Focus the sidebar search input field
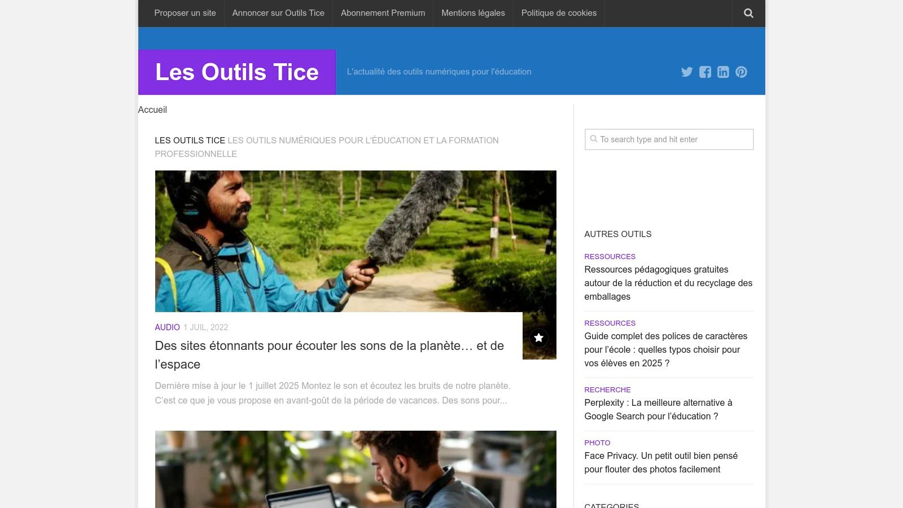Viewport: 903px width, 508px height. [x=669, y=139]
